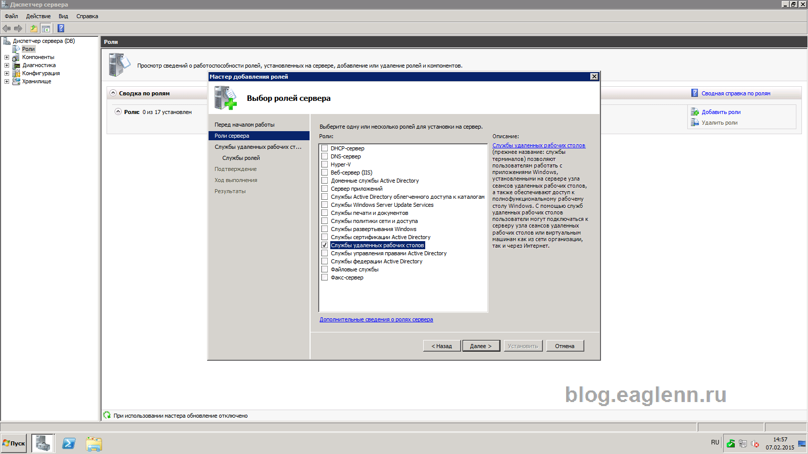Click the Диагностика tree icon
The height and width of the screenshot is (454, 808).
tap(16, 65)
